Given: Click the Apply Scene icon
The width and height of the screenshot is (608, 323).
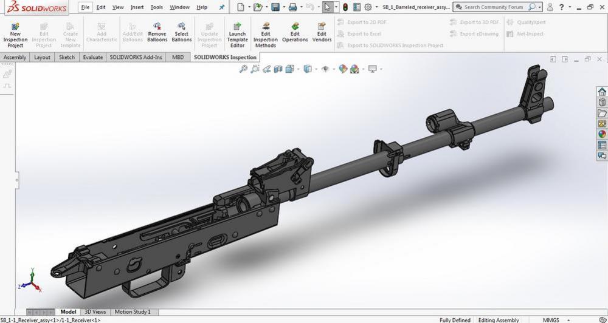Looking at the screenshot, I should pyautogui.click(x=354, y=69).
